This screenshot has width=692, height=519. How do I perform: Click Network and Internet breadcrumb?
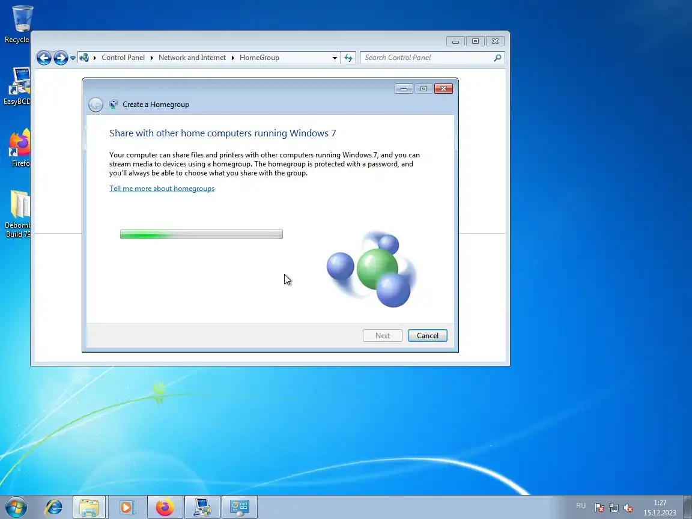[x=192, y=58]
